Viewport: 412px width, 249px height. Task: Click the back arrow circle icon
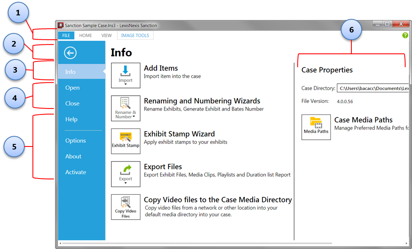coord(70,53)
